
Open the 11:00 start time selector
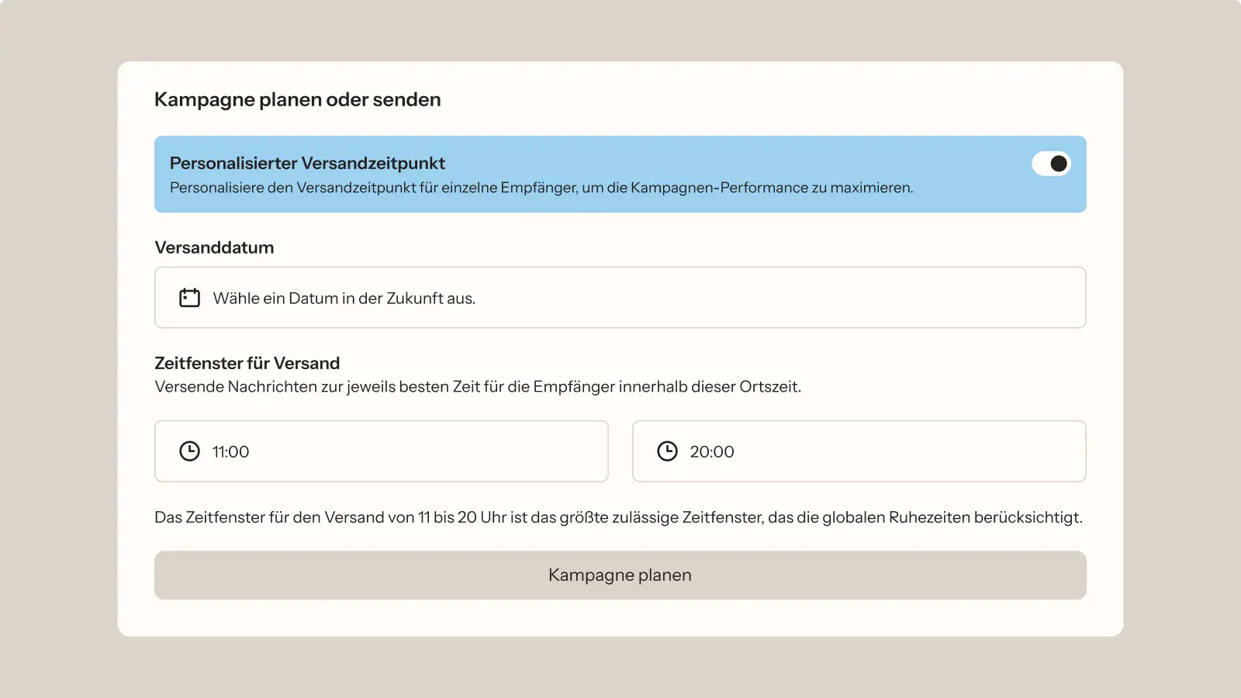(x=380, y=451)
